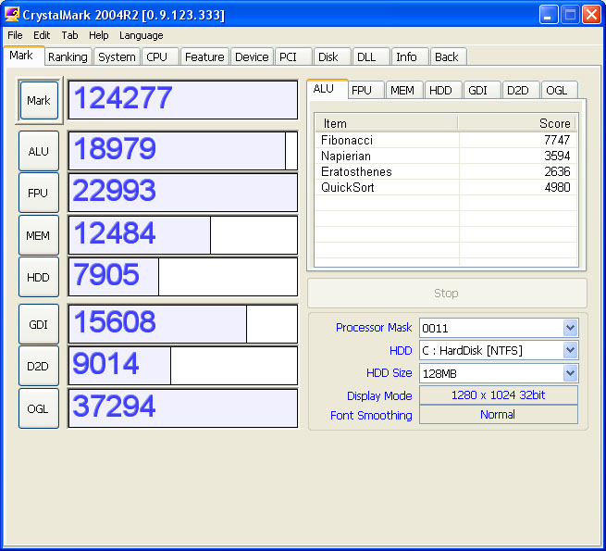Switch to the Back tab

click(449, 56)
